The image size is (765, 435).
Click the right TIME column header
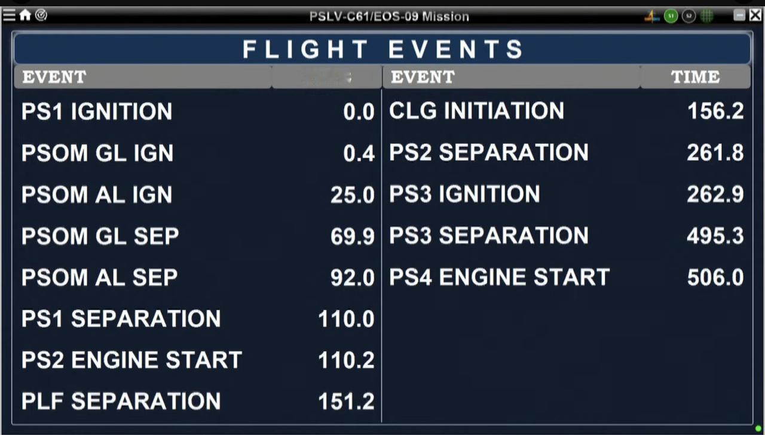pos(695,77)
